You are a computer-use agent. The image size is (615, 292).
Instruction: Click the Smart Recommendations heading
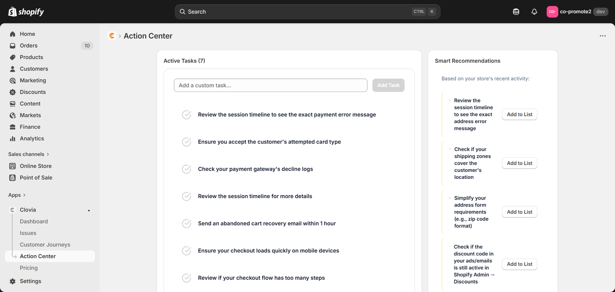point(468,61)
